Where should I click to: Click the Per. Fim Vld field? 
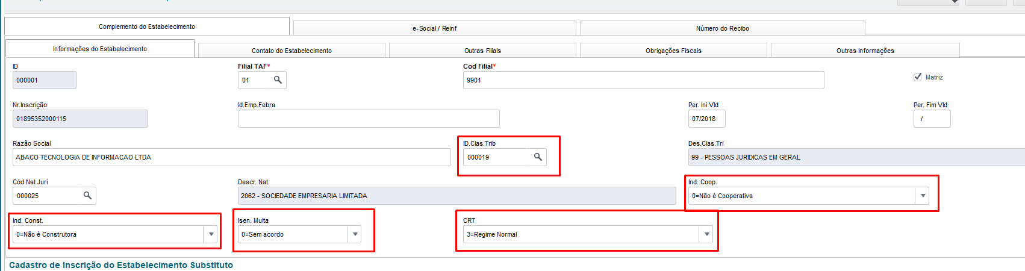click(x=932, y=119)
